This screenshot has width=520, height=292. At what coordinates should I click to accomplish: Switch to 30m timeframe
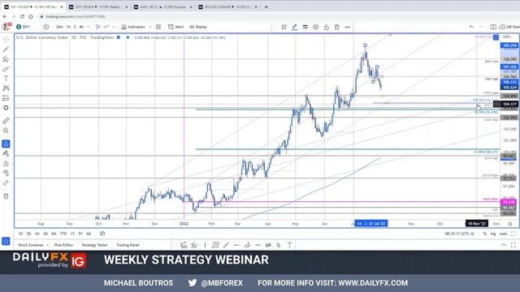(x=59, y=27)
